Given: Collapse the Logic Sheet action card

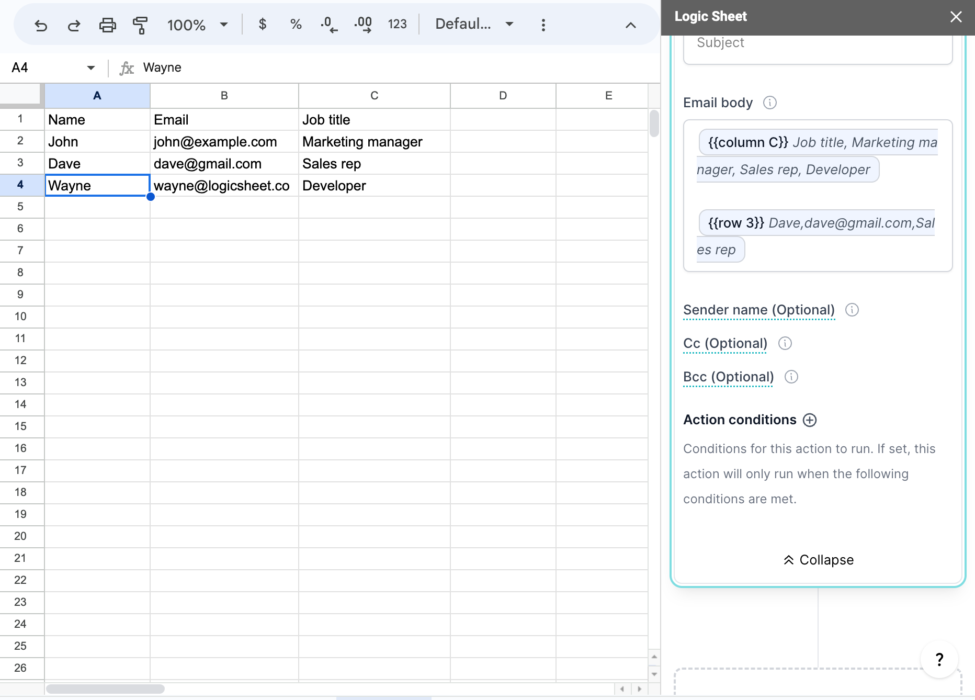Looking at the screenshot, I should [818, 559].
